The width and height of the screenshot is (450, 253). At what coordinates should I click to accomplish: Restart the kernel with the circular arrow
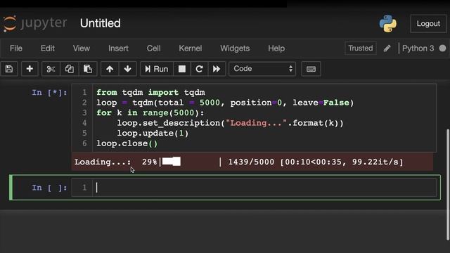pyautogui.click(x=199, y=69)
